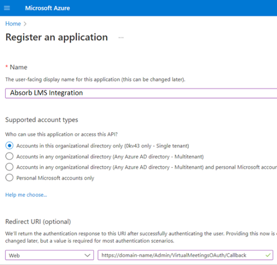
Task: Go to Home breadcrumb link
Action: (x=13, y=24)
